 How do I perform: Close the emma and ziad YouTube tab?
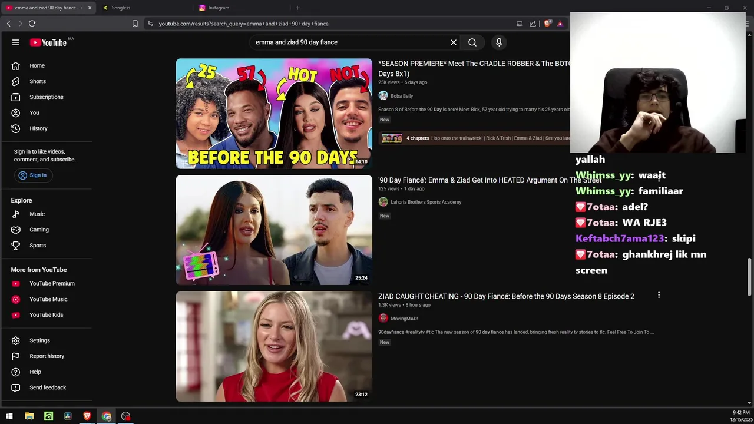click(x=90, y=8)
